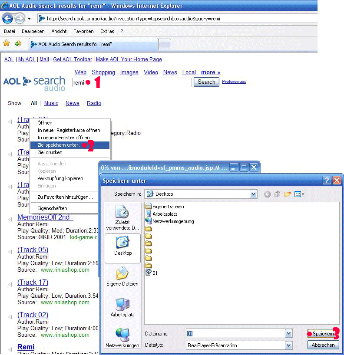
Task: Open the View menu icon in dialog
Action: (x=299, y=194)
